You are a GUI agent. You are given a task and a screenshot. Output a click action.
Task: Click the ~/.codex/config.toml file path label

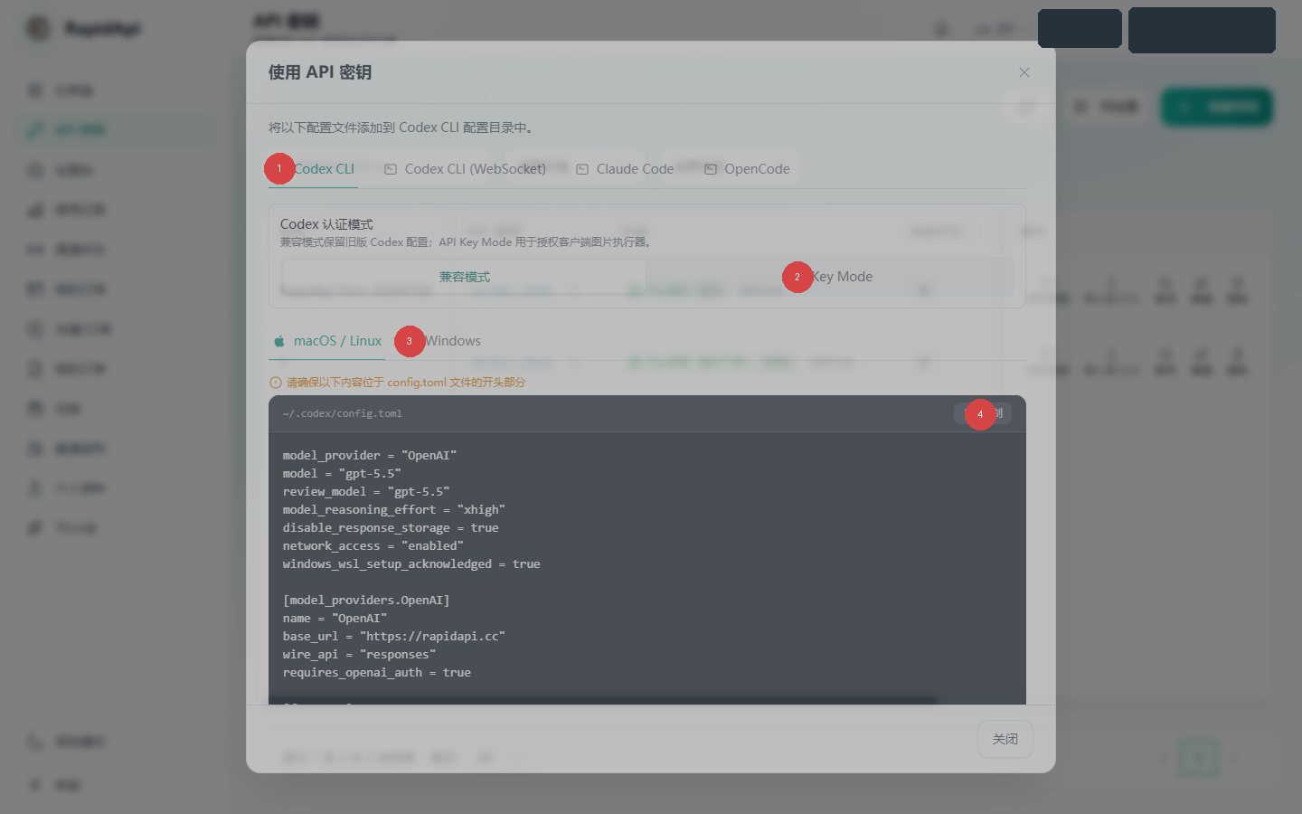(343, 413)
